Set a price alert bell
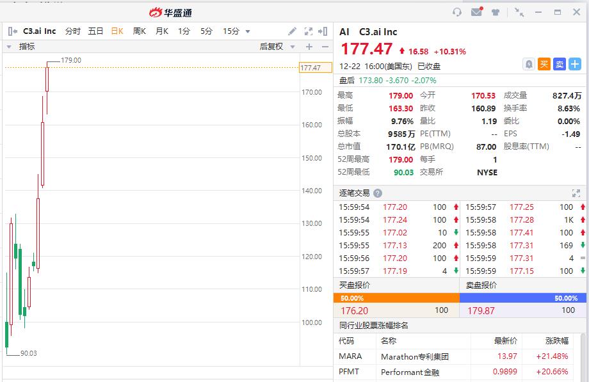This screenshot has height=382, width=589. [529, 64]
